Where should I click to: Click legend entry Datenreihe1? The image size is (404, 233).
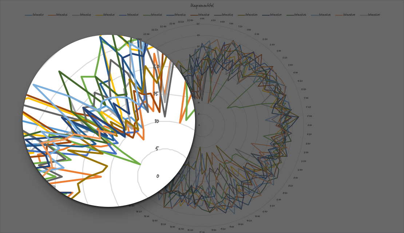(34, 15)
